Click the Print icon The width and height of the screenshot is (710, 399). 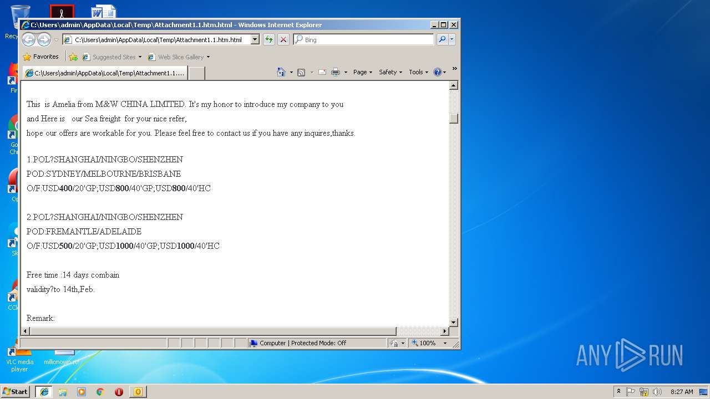click(336, 72)
